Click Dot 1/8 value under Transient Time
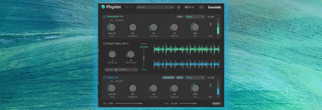The height and width of the screenshot is (110, 322). [112, 33]
